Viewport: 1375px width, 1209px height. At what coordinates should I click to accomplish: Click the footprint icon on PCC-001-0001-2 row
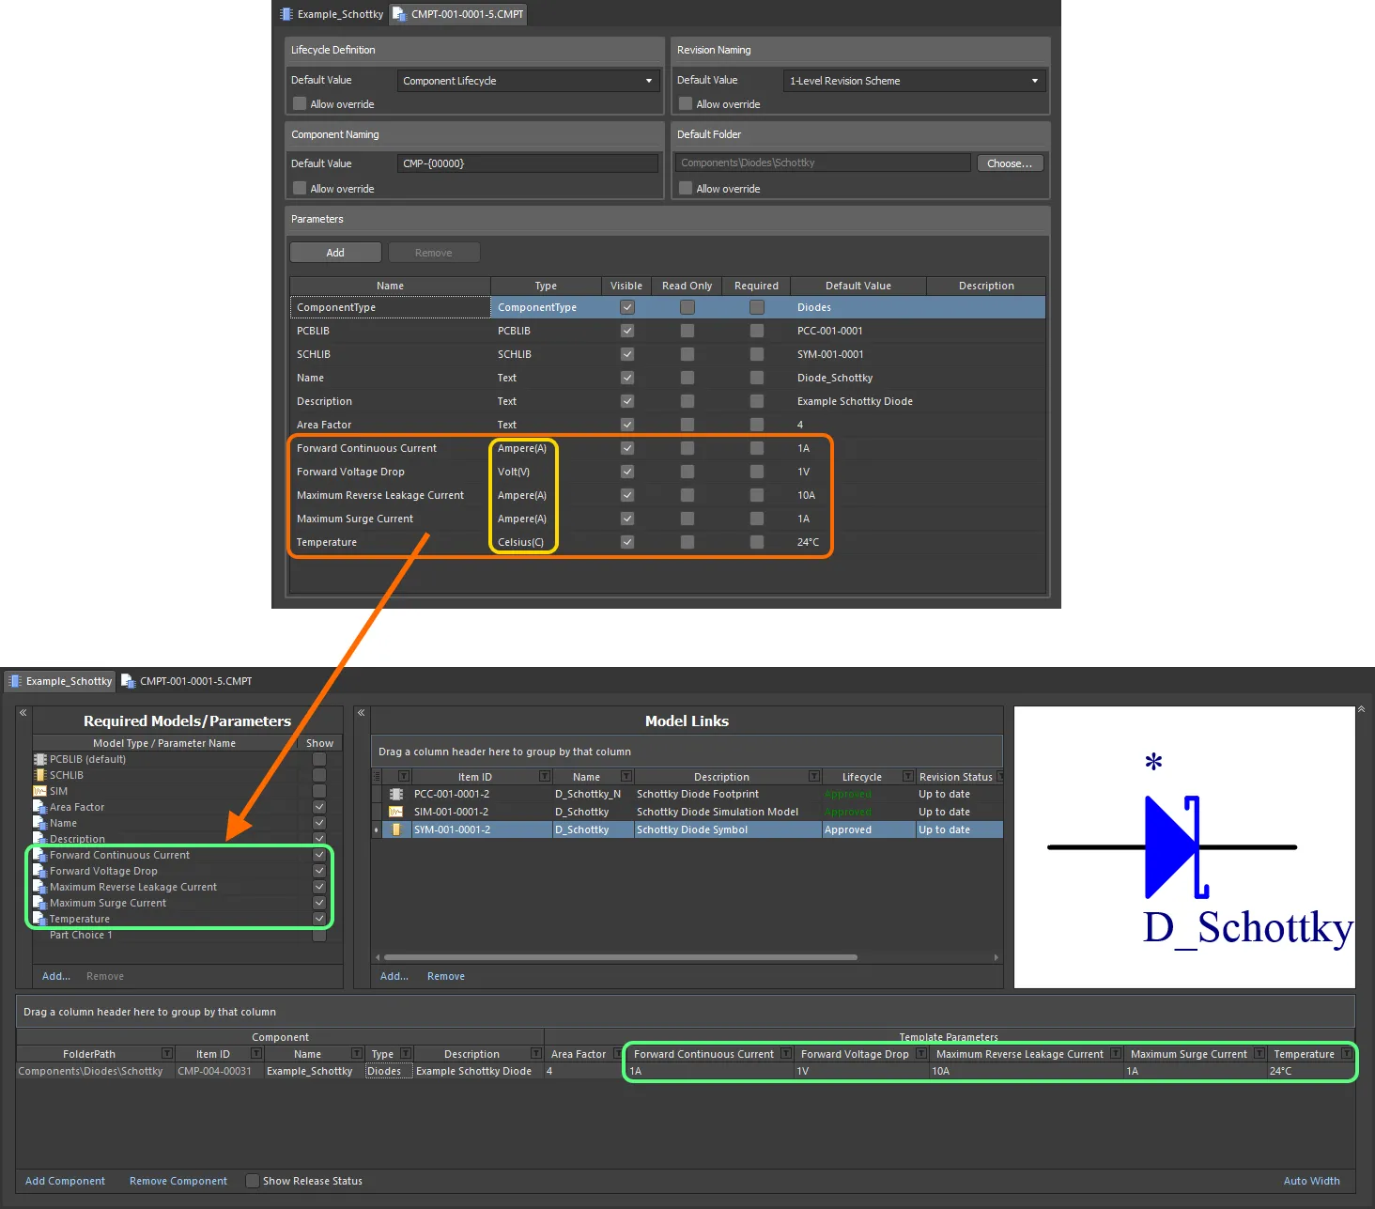(x=395, y=794)
